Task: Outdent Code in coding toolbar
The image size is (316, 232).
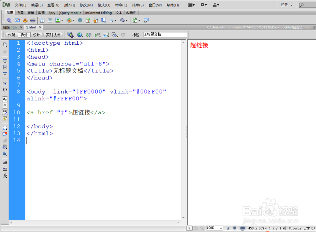Action: coord(5,169)
